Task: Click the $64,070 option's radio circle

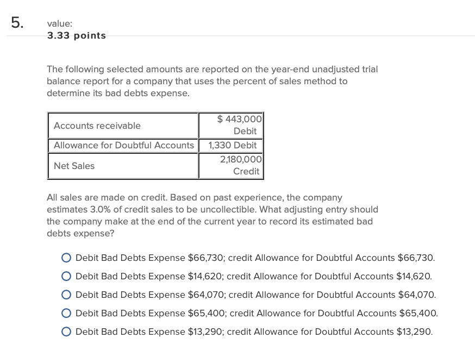Action: 66,295
